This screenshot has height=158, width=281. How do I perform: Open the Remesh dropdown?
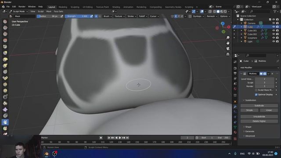(x=212, y=16)
